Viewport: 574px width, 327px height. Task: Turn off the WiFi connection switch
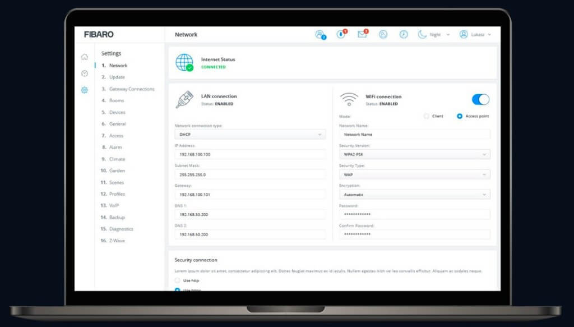click(480, 100)
